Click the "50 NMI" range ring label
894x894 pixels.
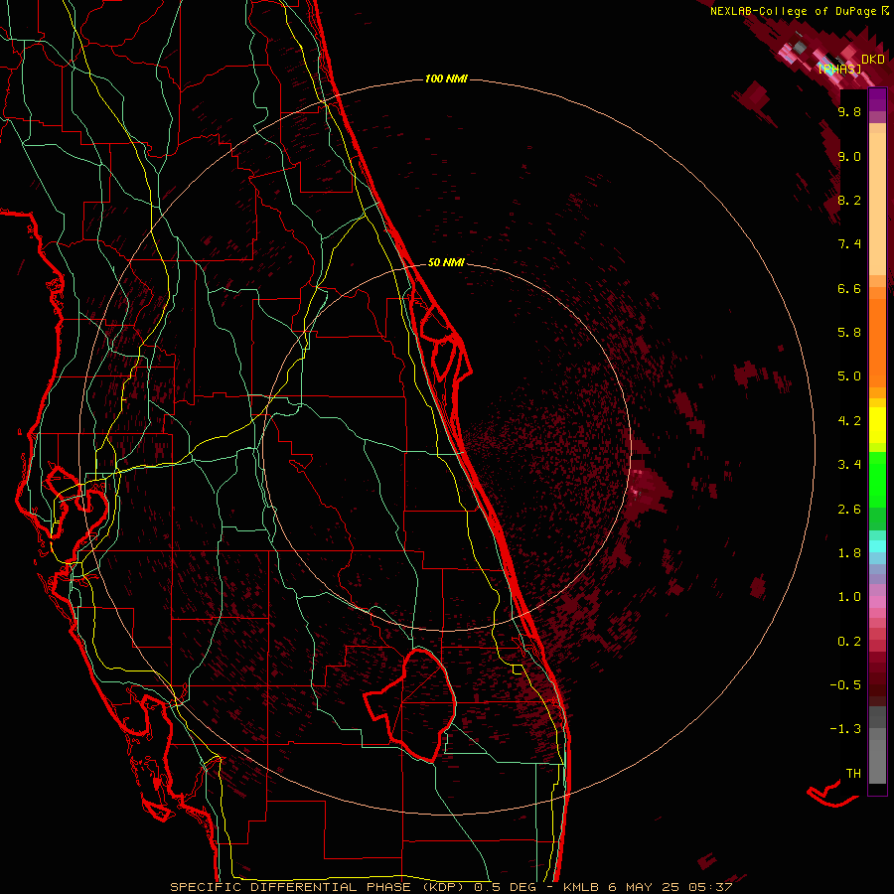(446, 262)
